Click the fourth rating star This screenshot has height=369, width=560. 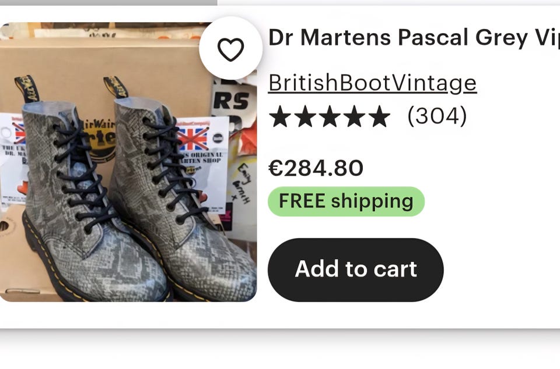click(x=355, y=116)
